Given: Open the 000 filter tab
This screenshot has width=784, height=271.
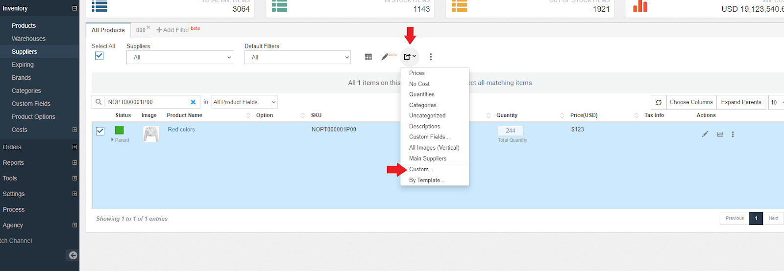Looking at the screenshot, I should pos(141,30).
